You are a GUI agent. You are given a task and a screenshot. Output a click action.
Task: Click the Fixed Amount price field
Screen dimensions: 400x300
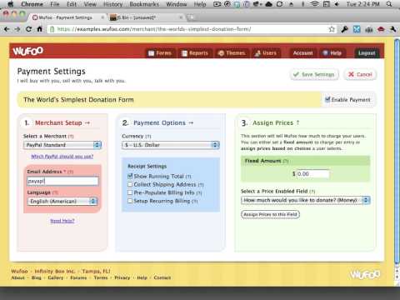pos(312,174)
